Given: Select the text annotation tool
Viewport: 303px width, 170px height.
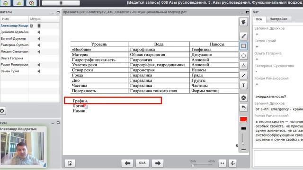Looking at the screenshot, I should [243, 85].
